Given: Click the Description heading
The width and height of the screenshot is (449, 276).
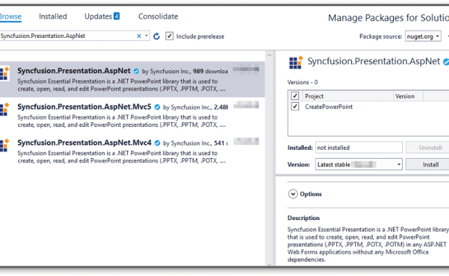Looking at the screenshot, I should 303,218.
